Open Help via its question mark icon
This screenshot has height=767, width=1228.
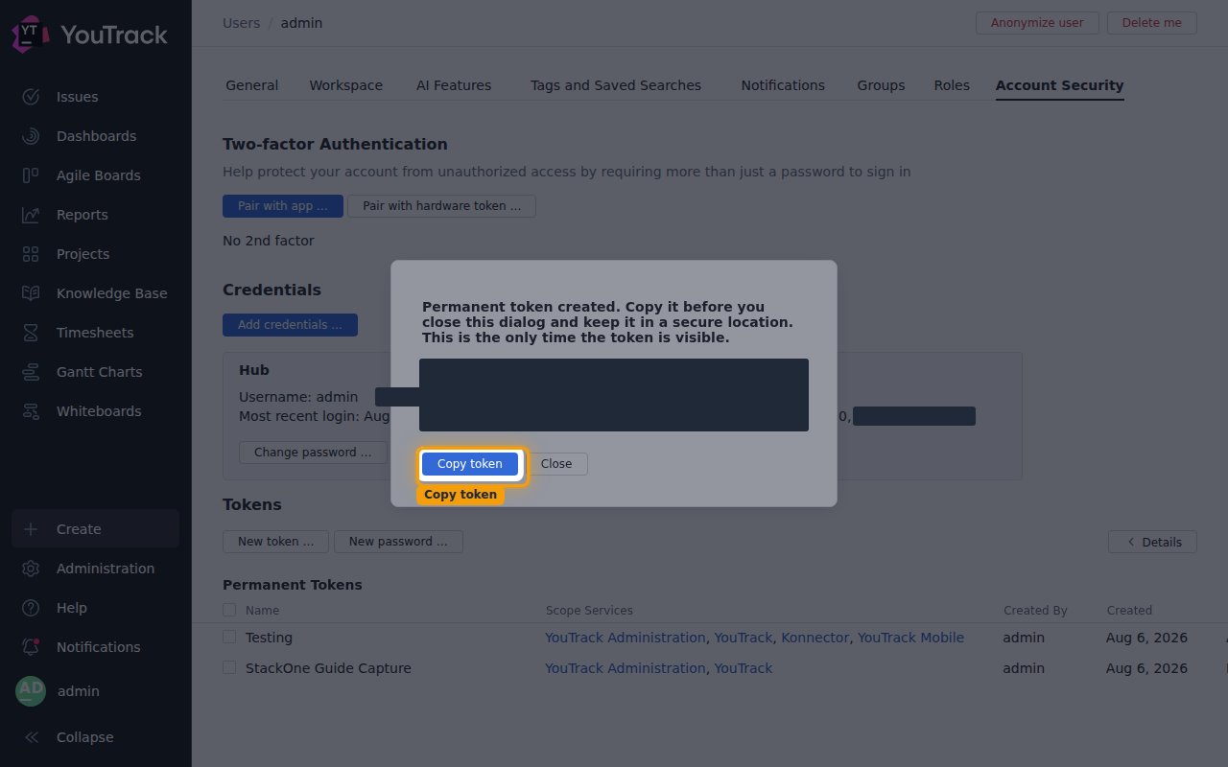pos(31,608)
